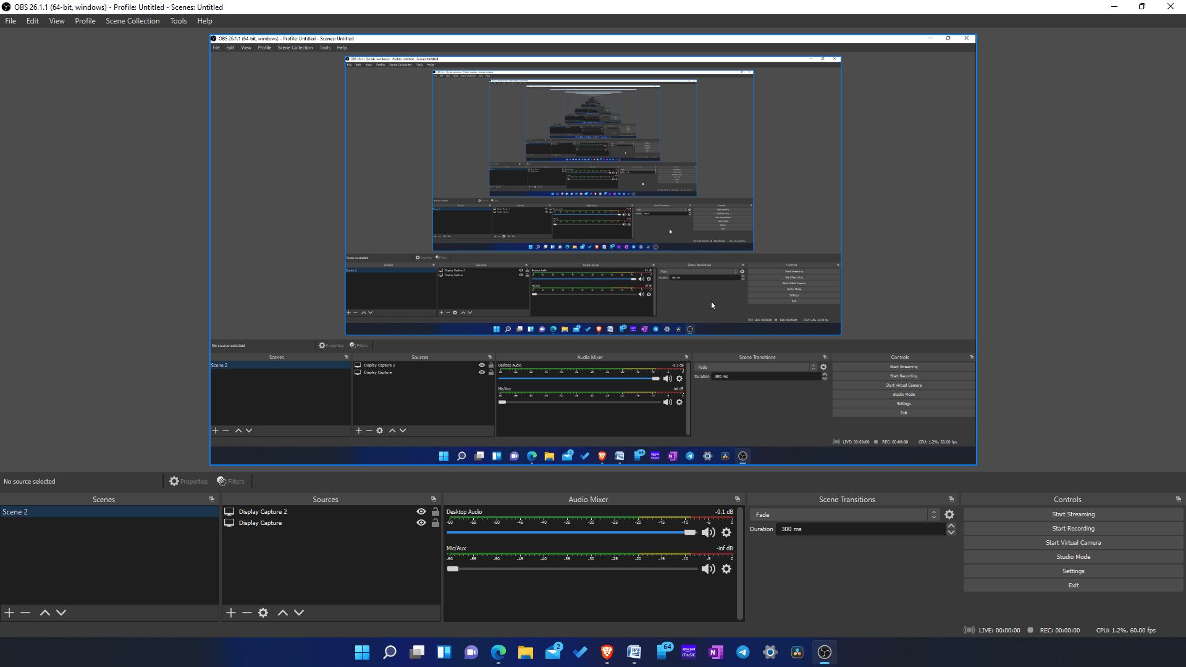
Task: Open Mic/Aux mixer settings gear
Action: [726, 568]
